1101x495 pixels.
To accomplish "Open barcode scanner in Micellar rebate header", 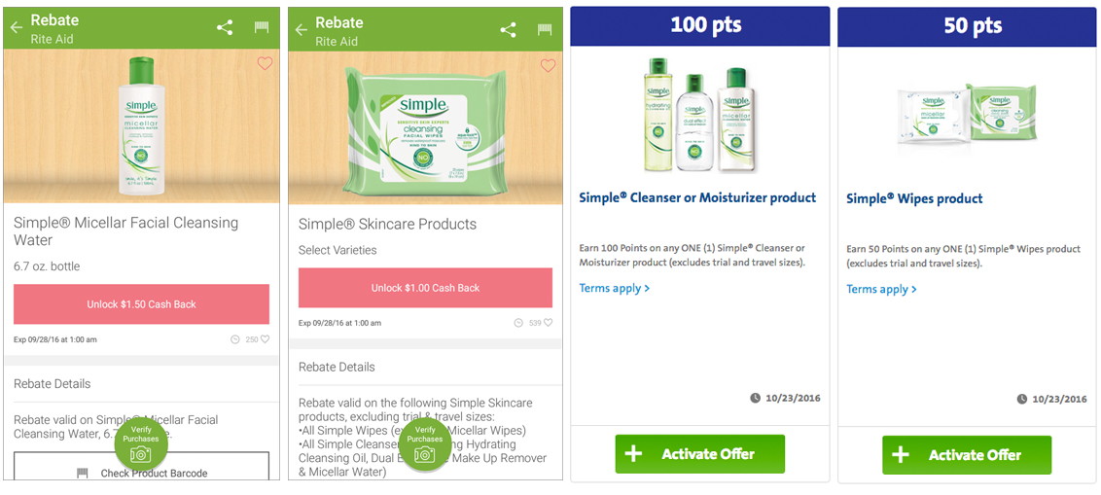I will (x=262, y=27).
